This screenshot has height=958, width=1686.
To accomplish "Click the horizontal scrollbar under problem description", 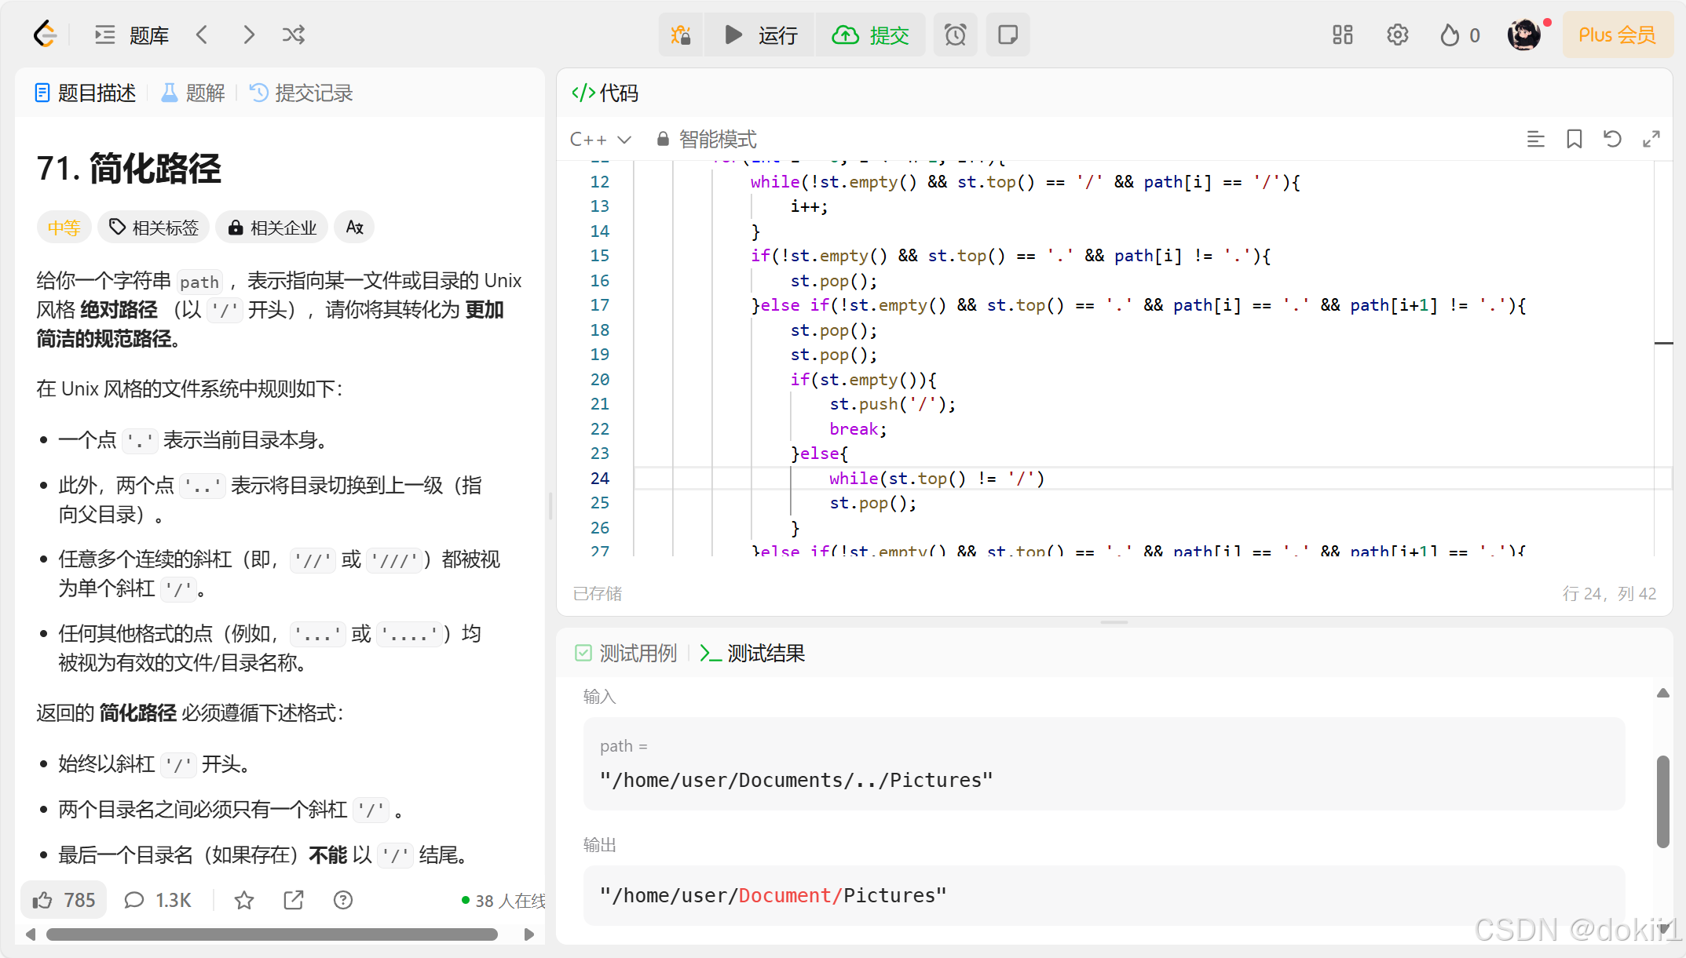I will (x=271, y=934).
